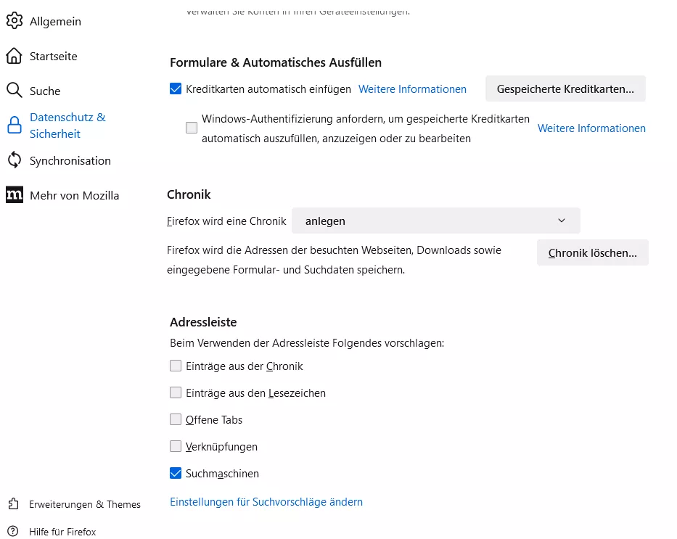Go to Synchronisation settings category
The image size is (677, 539).
point(70,160)
